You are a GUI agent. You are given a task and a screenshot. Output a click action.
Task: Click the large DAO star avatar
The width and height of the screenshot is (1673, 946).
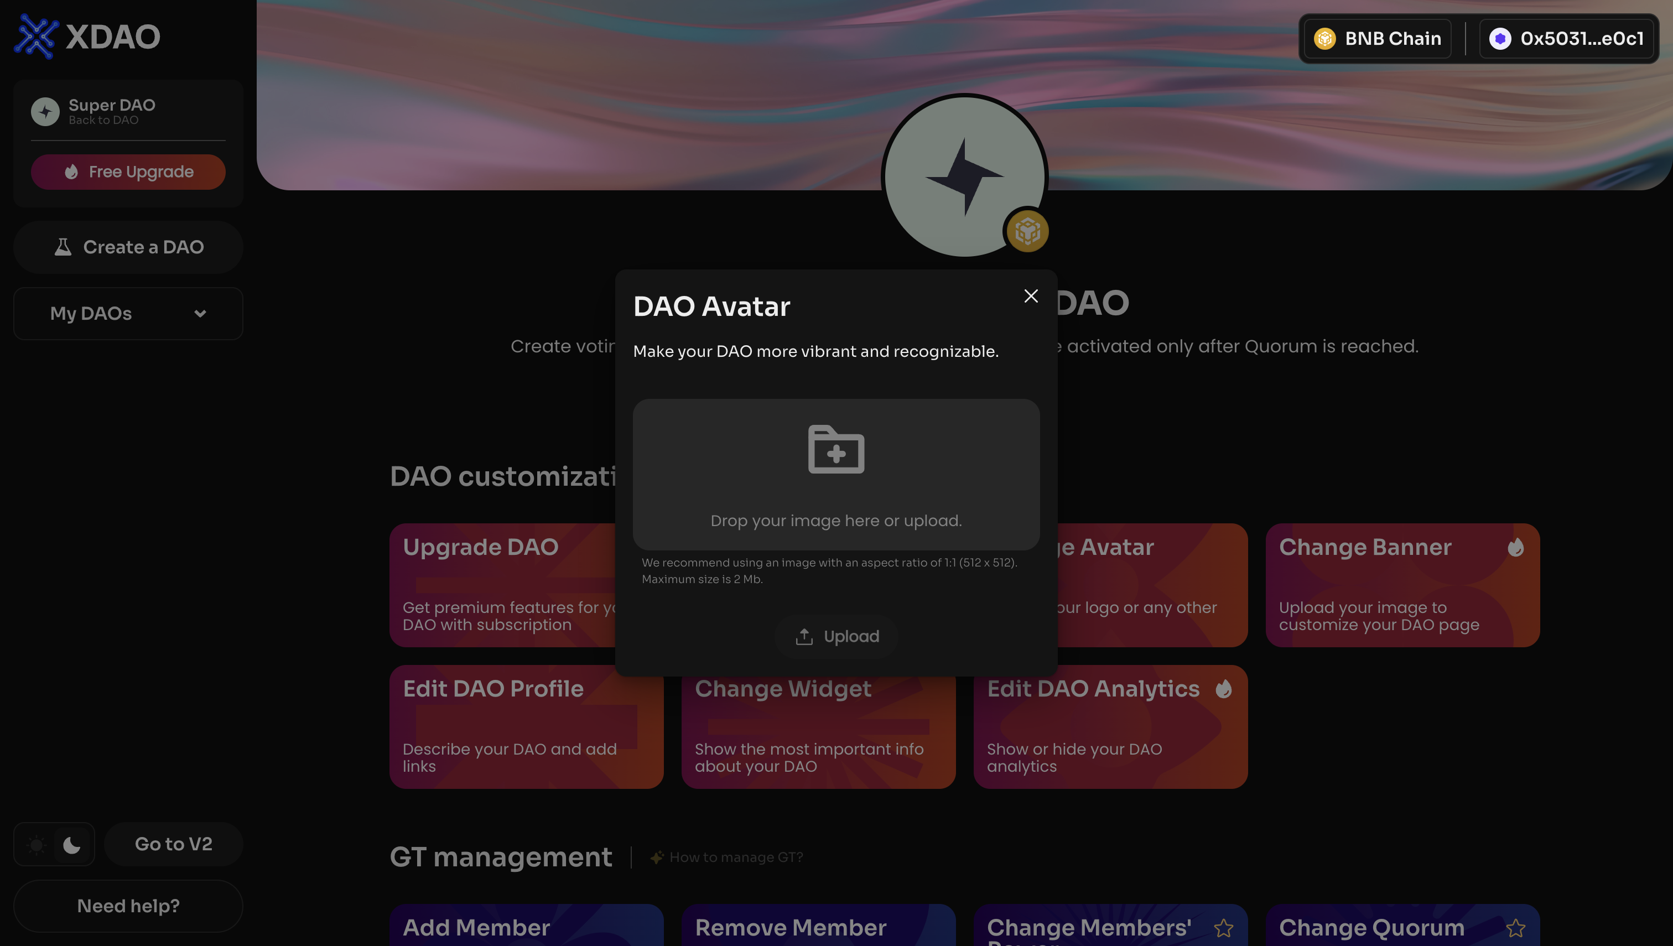point(965,176)
